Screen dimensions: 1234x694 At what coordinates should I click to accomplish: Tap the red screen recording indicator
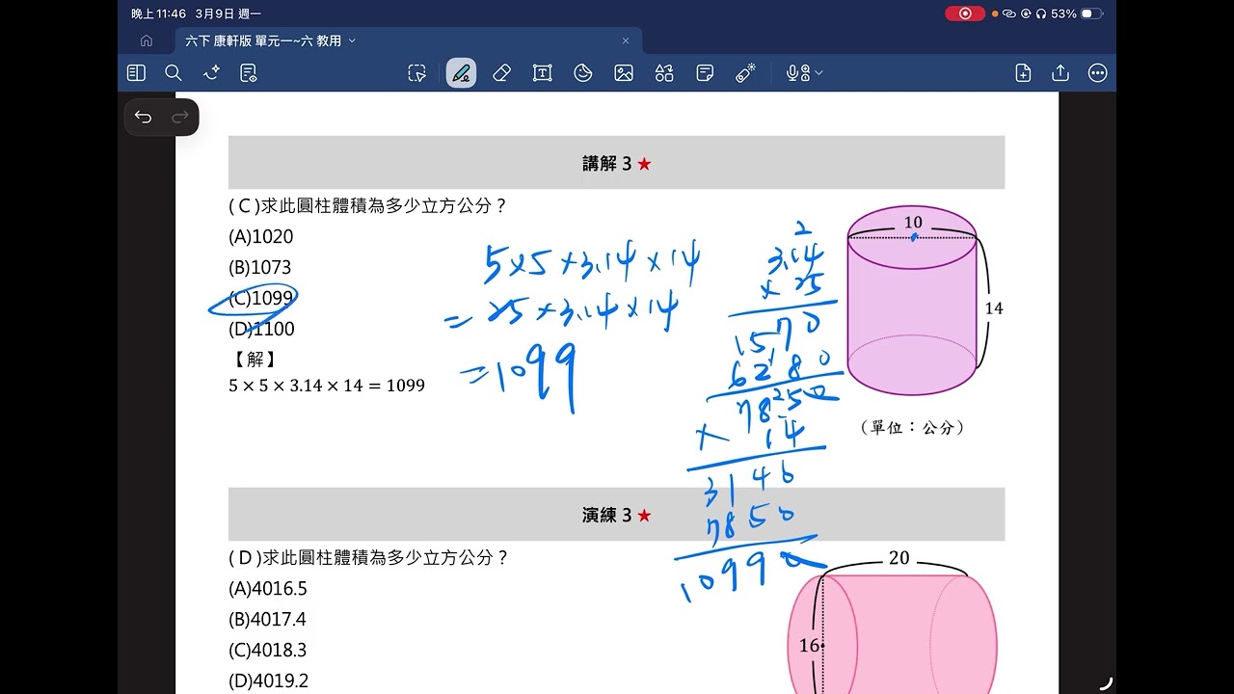[965, 13]
